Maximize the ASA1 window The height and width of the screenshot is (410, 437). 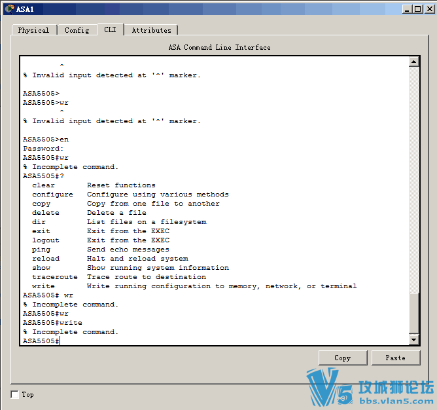tap(418, 9)
